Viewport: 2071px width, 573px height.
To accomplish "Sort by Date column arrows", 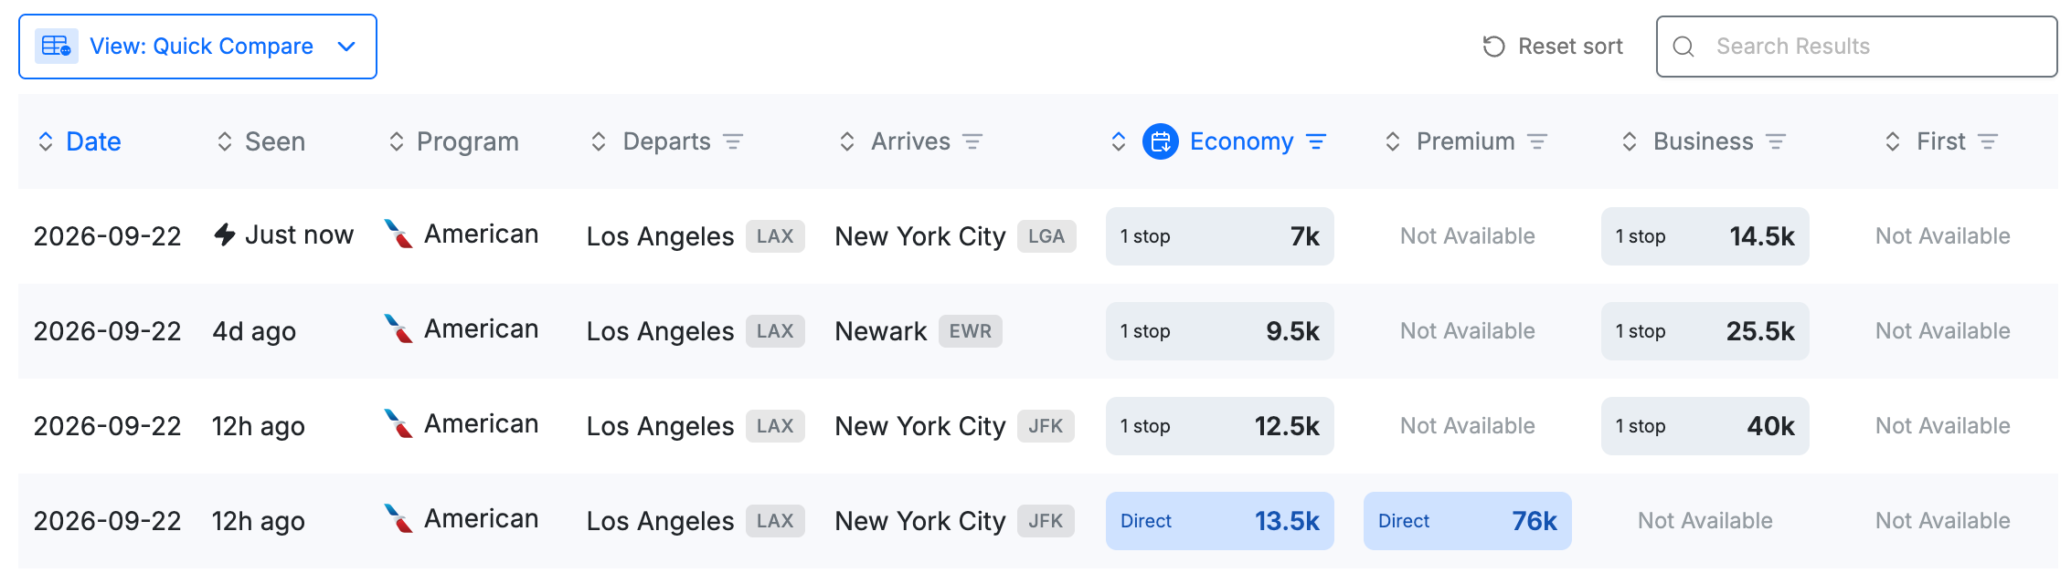I will point(46,141).
